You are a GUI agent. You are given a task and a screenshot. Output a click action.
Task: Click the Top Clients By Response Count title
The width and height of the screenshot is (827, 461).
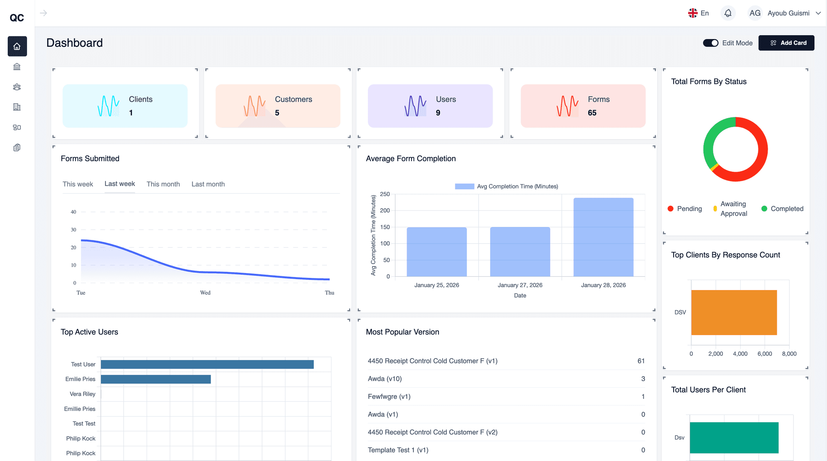point(725,255)
